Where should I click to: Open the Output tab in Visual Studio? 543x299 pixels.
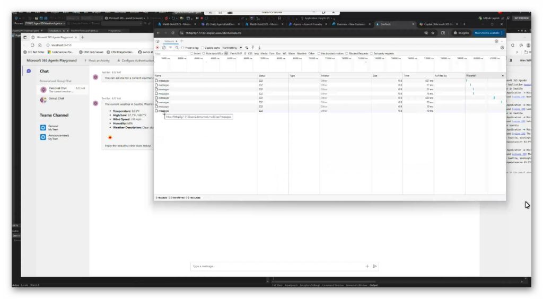373,285
